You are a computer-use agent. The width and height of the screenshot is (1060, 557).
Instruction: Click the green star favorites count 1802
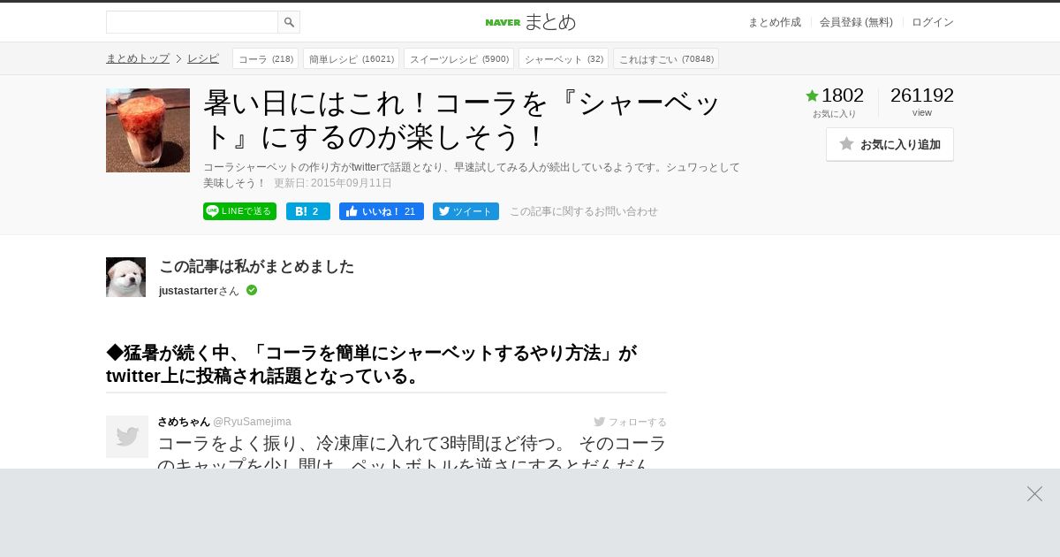coord(835,95)
